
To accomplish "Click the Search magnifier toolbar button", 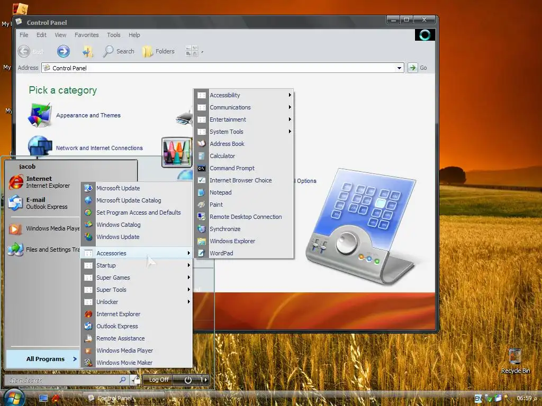I will [x=119, y=51].
